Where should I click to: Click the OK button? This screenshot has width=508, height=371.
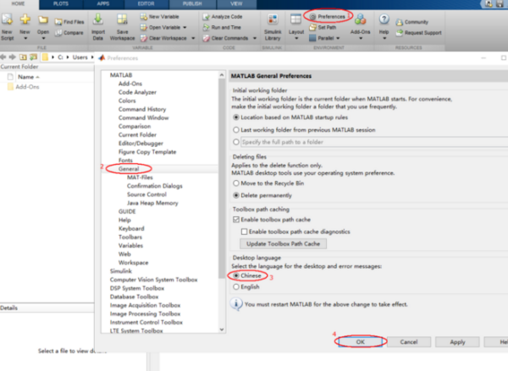[361, 342]
